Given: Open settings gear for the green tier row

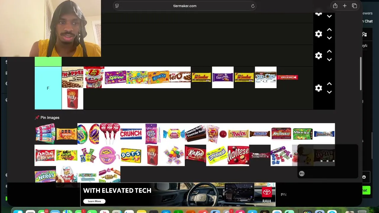Looking at the screenshot, I should pyautogui.click(x=319, y=56).
